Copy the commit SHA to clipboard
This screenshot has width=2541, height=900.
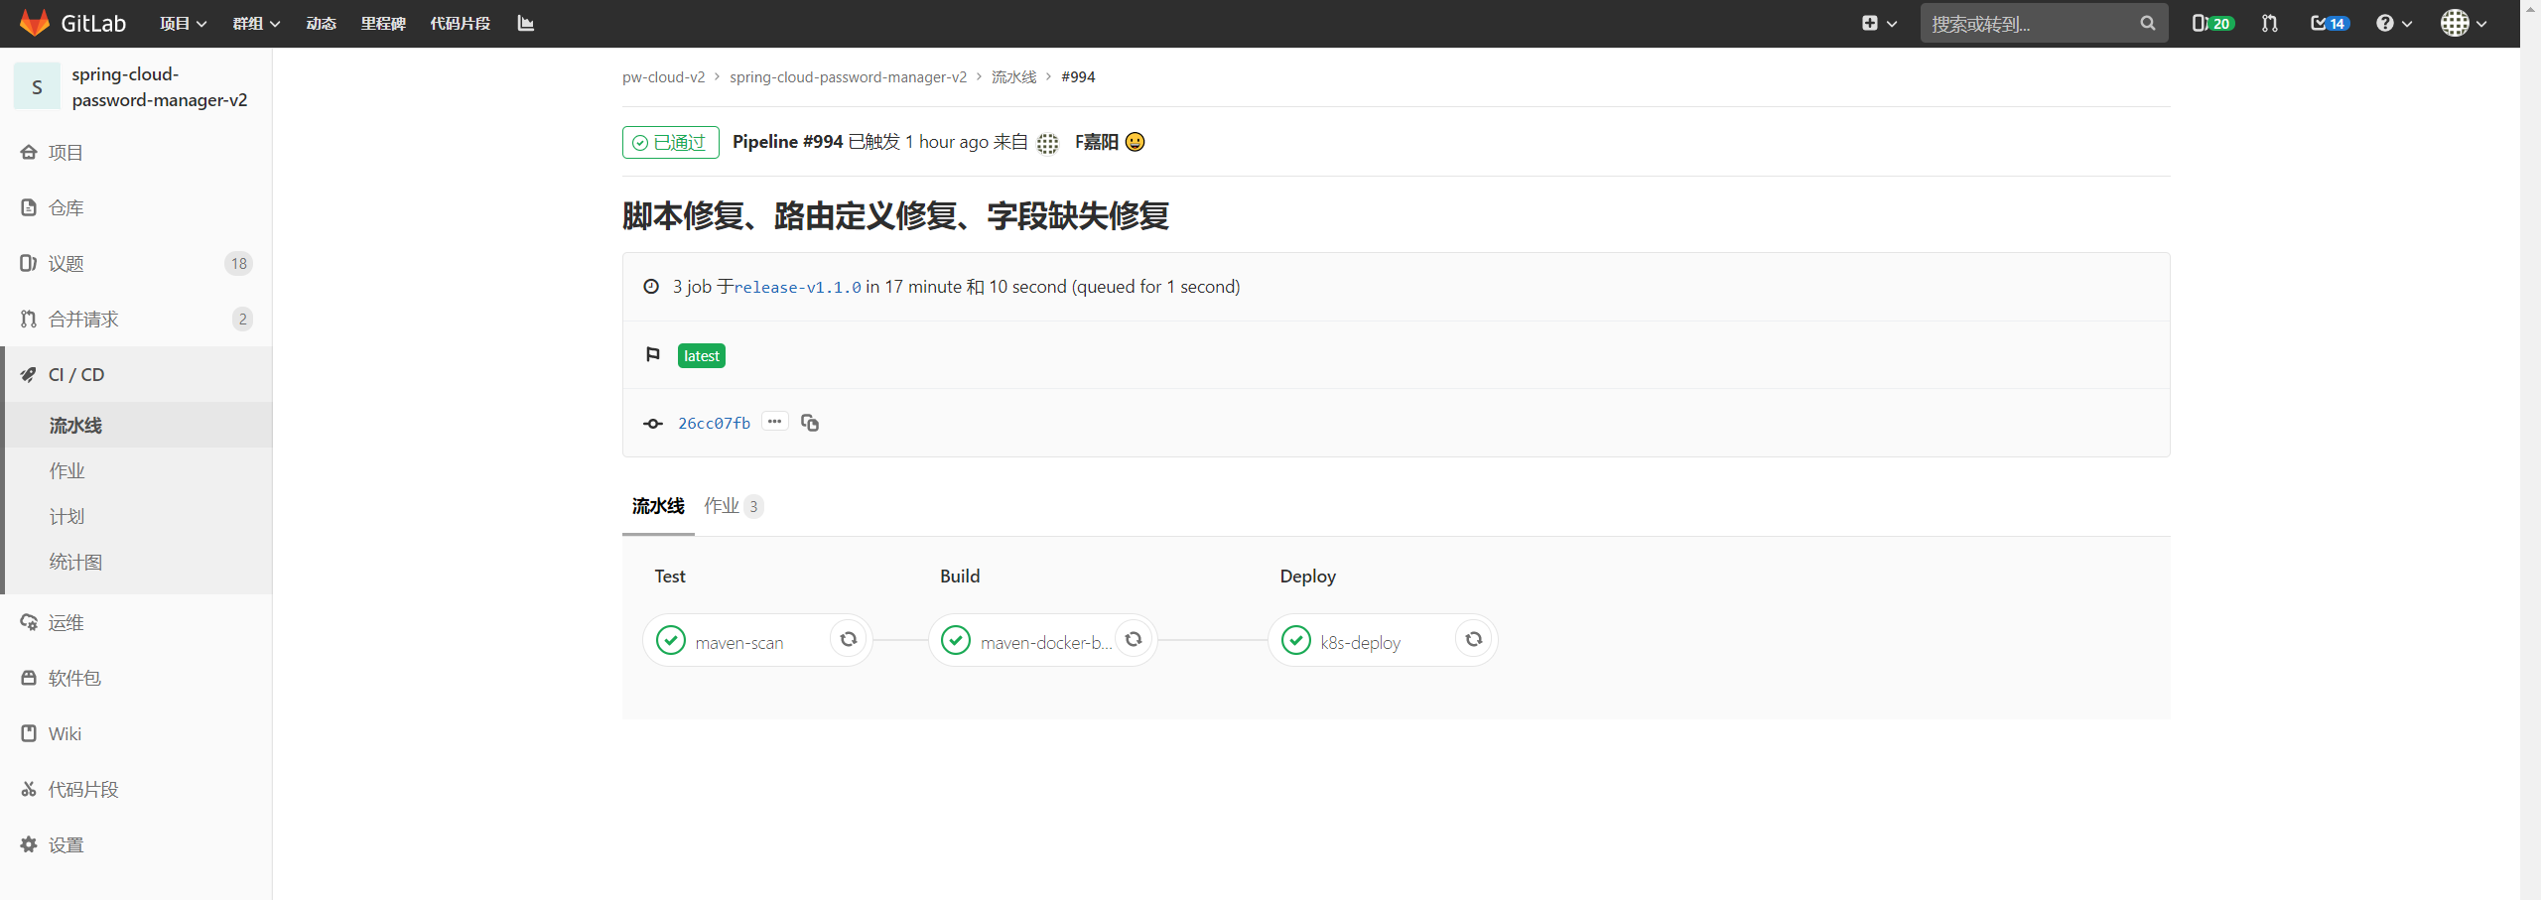(810, 423)
